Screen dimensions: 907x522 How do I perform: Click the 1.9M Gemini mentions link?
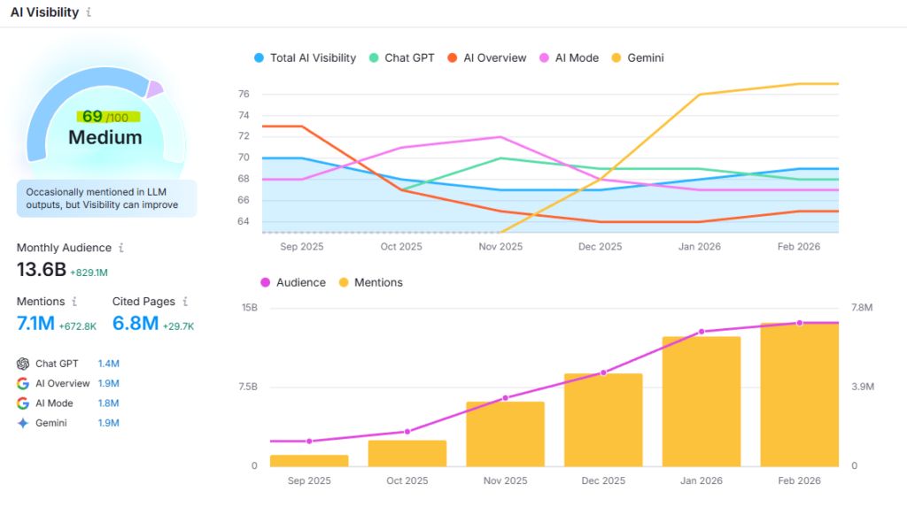[x=108, y=423]
